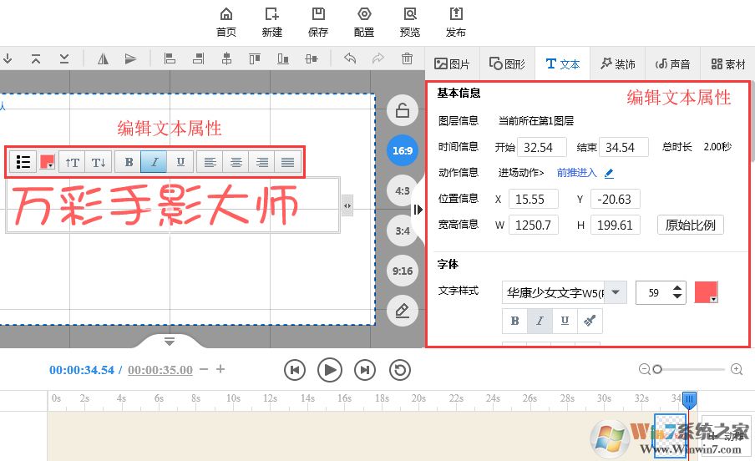
Task: Toggle bold in floating toolbar
Action: point(129,162)
